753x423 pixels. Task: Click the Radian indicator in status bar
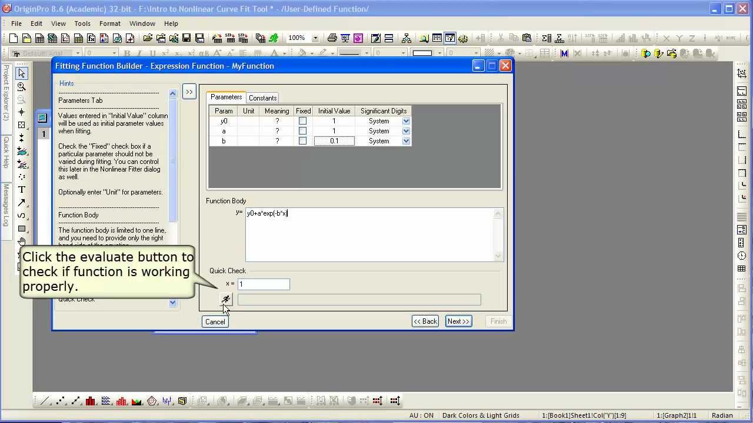(722, 415)
